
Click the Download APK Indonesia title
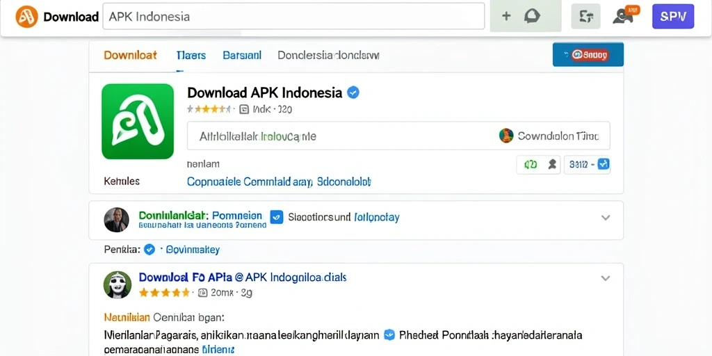tap(264, 92)
